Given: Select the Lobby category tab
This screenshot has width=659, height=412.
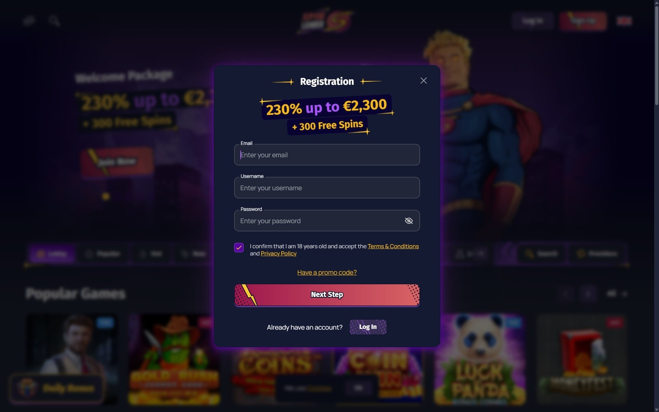Looking at the screenshot, I should click(x=51, y=254).
